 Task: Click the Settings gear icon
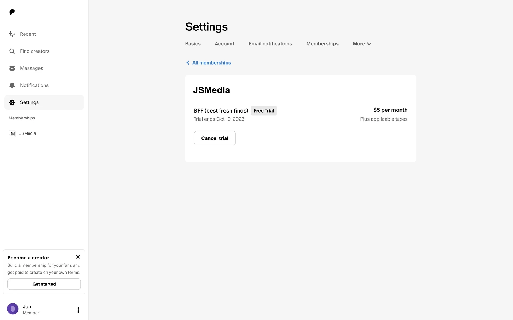(12, 102)
